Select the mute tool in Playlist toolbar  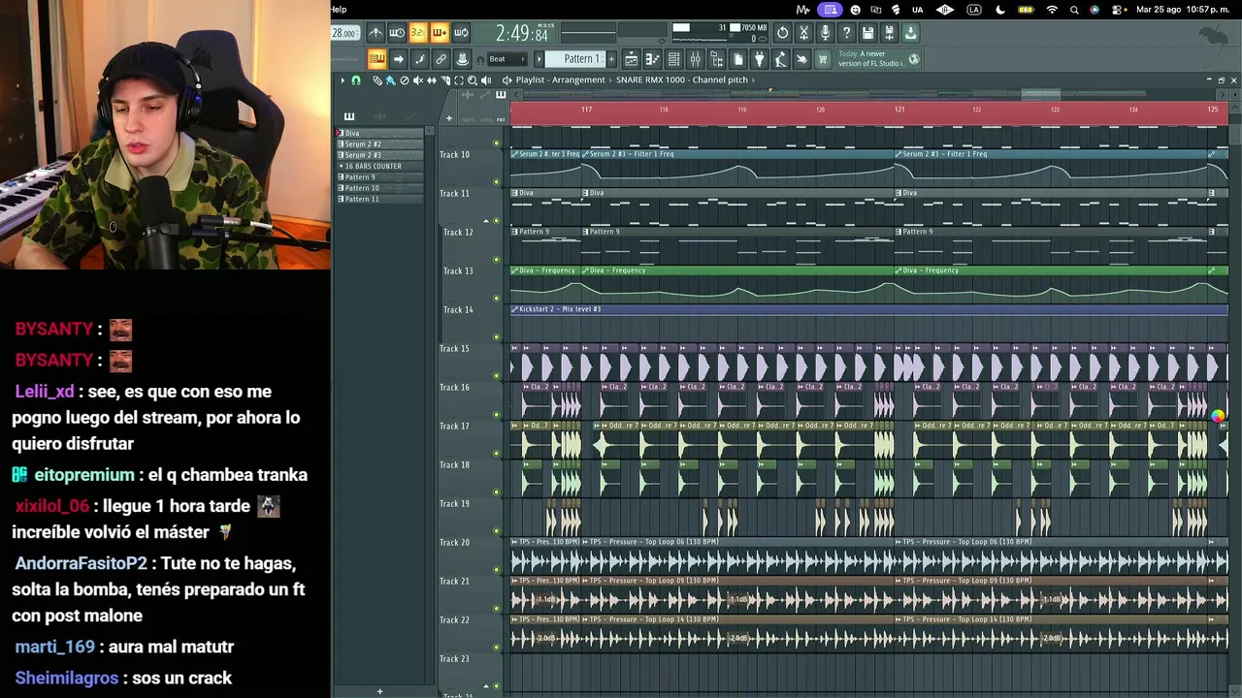pos(418,80)
